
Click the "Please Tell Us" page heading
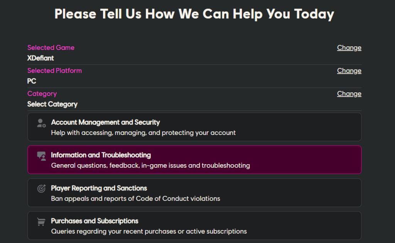[194, 14]
